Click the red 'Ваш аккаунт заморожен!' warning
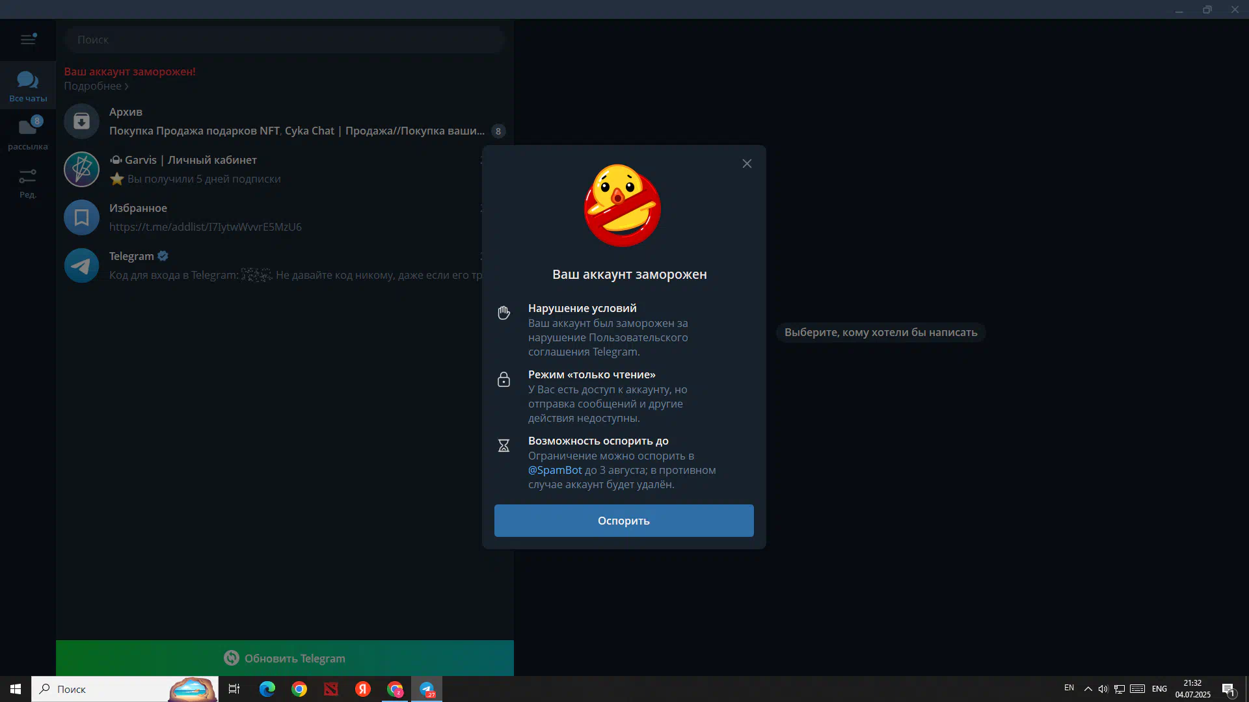 (129, 71)
